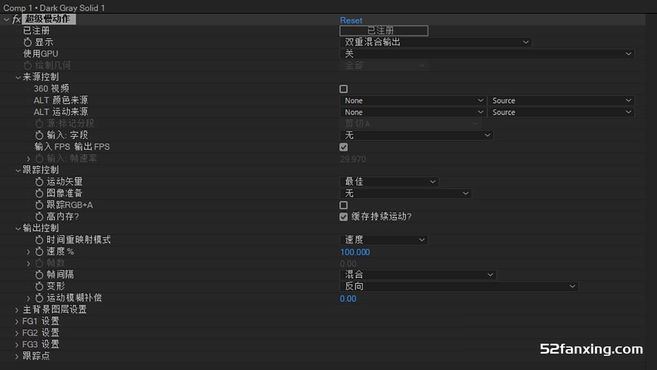Screen dimensions: 657x370
Task: Uncheck the 输入 FPS 输出 FPS checkbox
Action: point(344,147)
